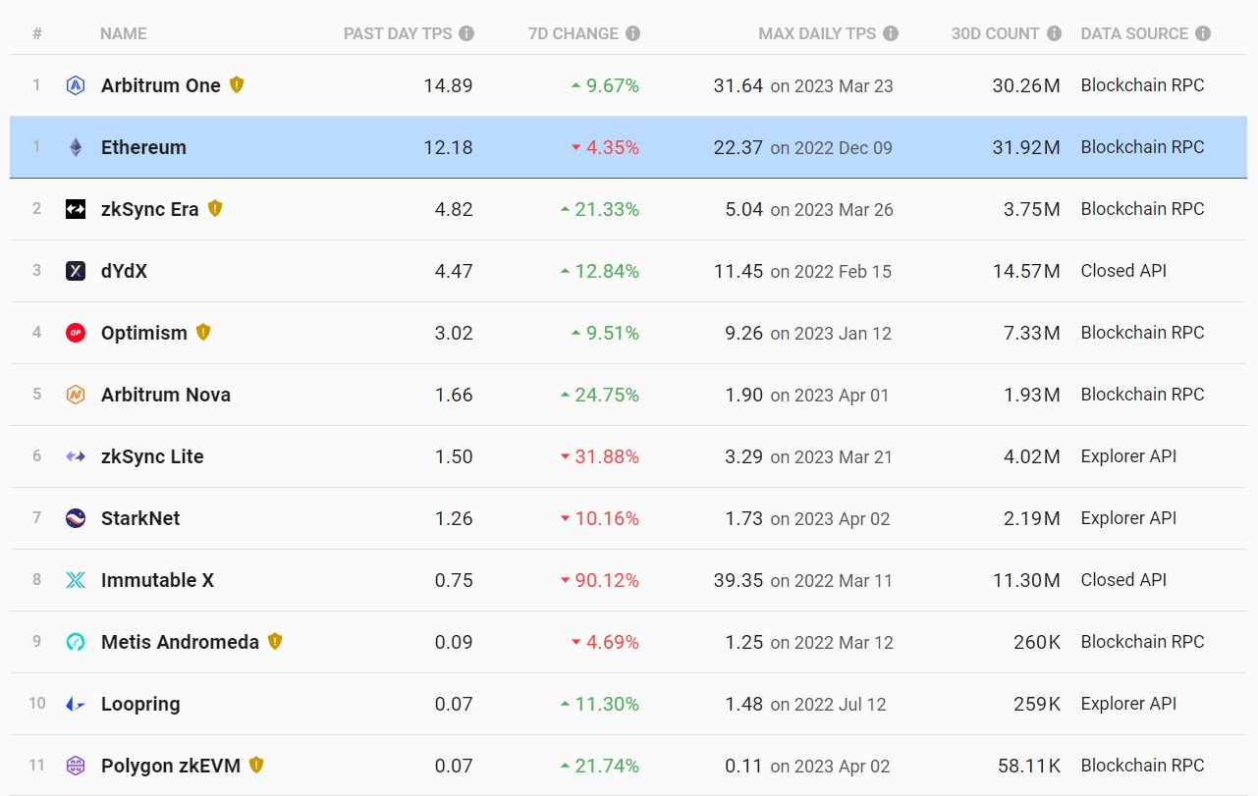Open the Metis Andromeda project link
1258x796 pixels.
click(x=180, y=642)
